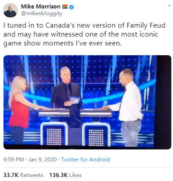This screenshot has width=173, height=181.
Task: Click the right buzzer podium in video
Action: pos(97,135)
